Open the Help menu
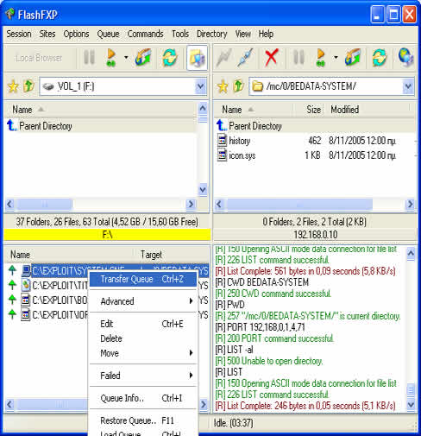The width and height of the screenshot is (421, 436). click(266, 34)
